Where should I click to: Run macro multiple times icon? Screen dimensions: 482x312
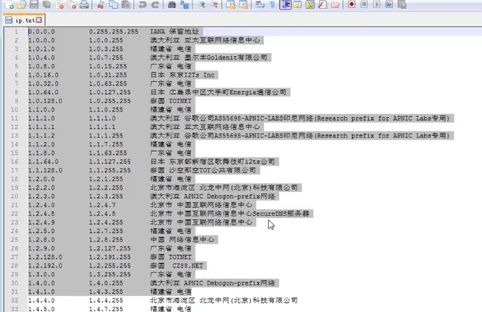pos(388,5)
